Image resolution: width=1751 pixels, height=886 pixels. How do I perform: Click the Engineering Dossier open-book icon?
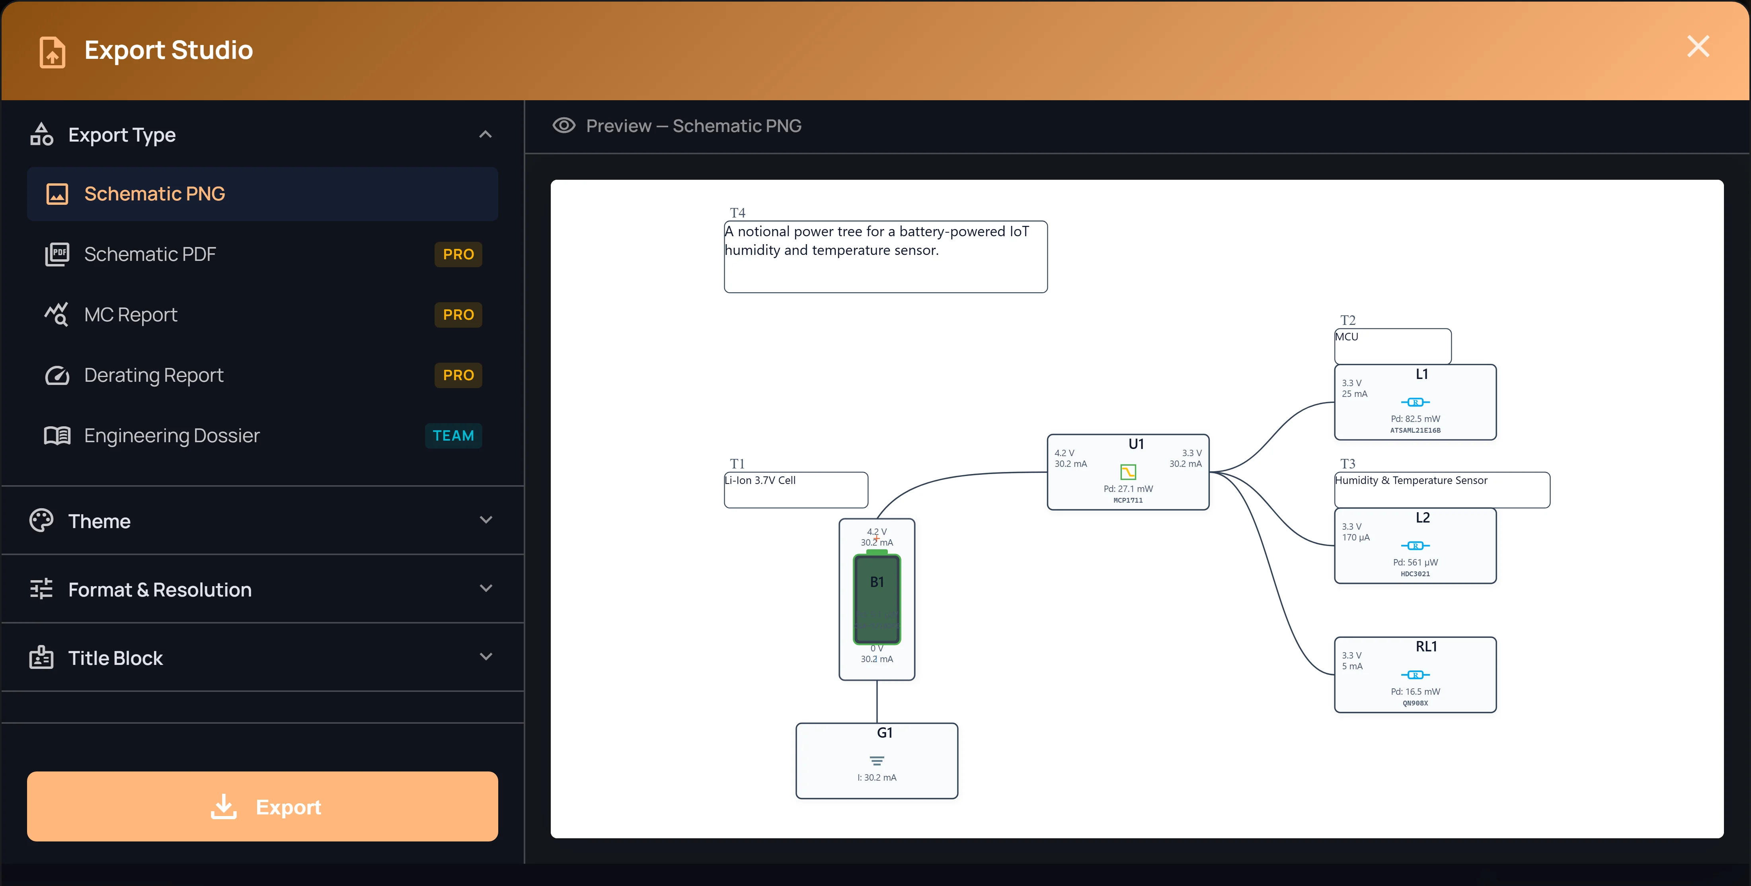tap(57, 435)
